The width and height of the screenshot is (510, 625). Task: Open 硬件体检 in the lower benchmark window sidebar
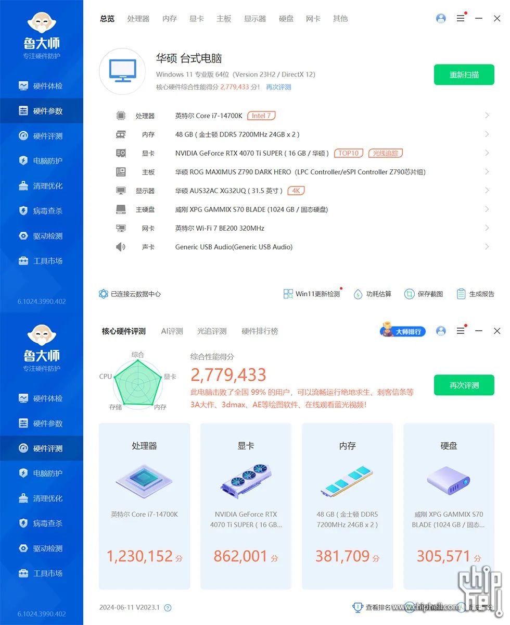pyautogui.click(x=42, y=398)
